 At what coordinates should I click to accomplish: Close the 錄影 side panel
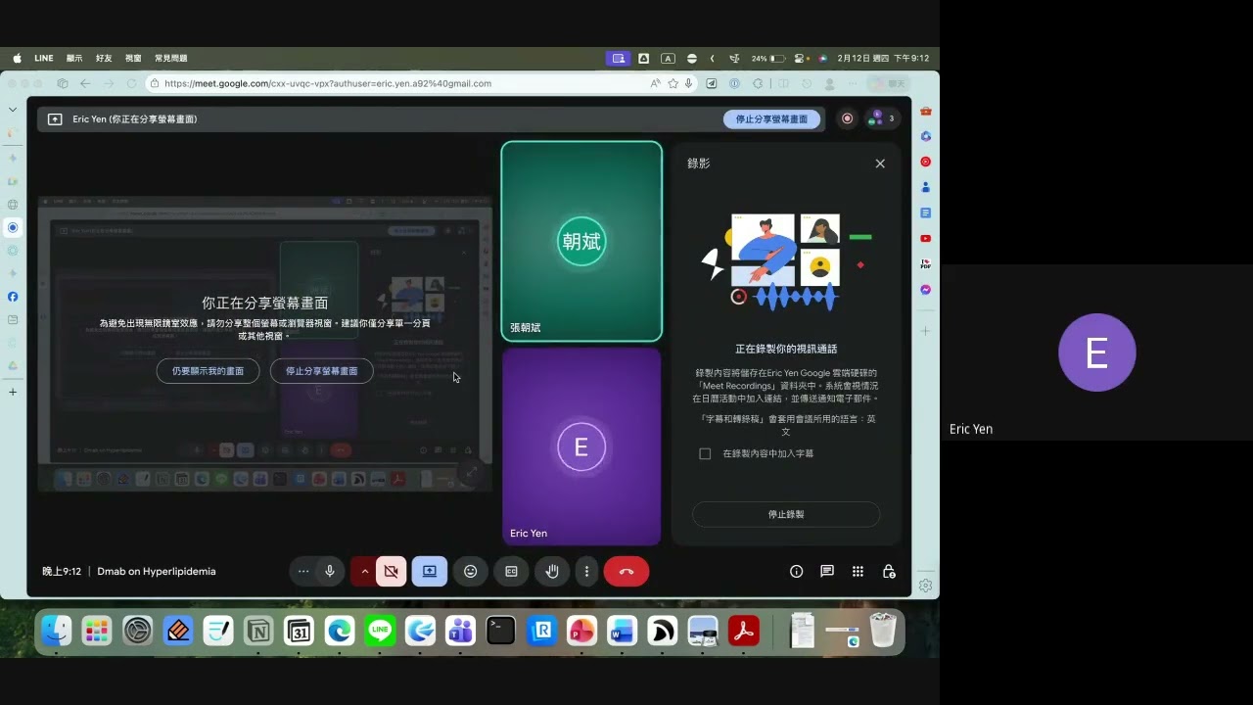point(880,164)
